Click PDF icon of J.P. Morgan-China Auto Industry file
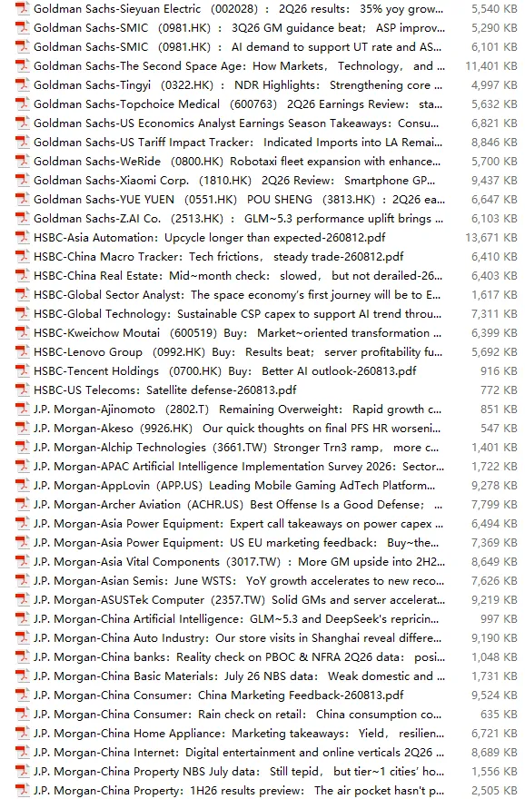The width and height of the screenshot is (525, 799). [x=23, y=638]
